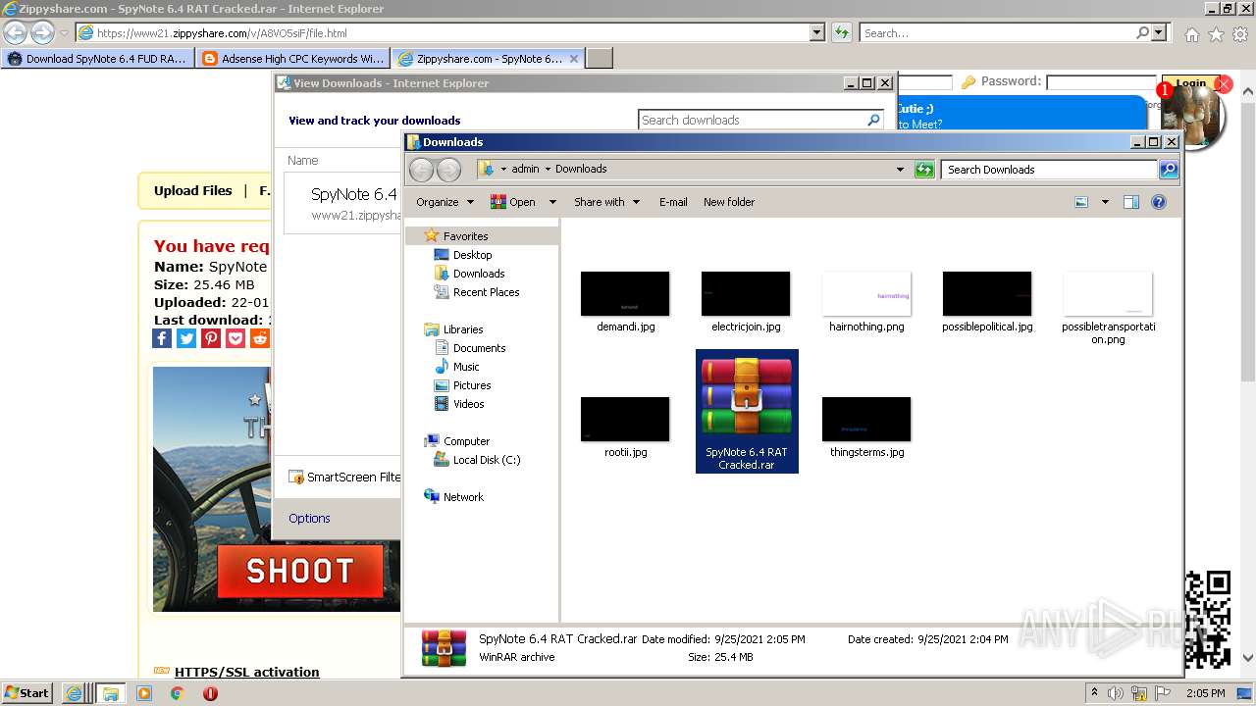The image size is (1256, 706).
Task: Click the IE Tools gear icon
Action: pos(1239,34)
